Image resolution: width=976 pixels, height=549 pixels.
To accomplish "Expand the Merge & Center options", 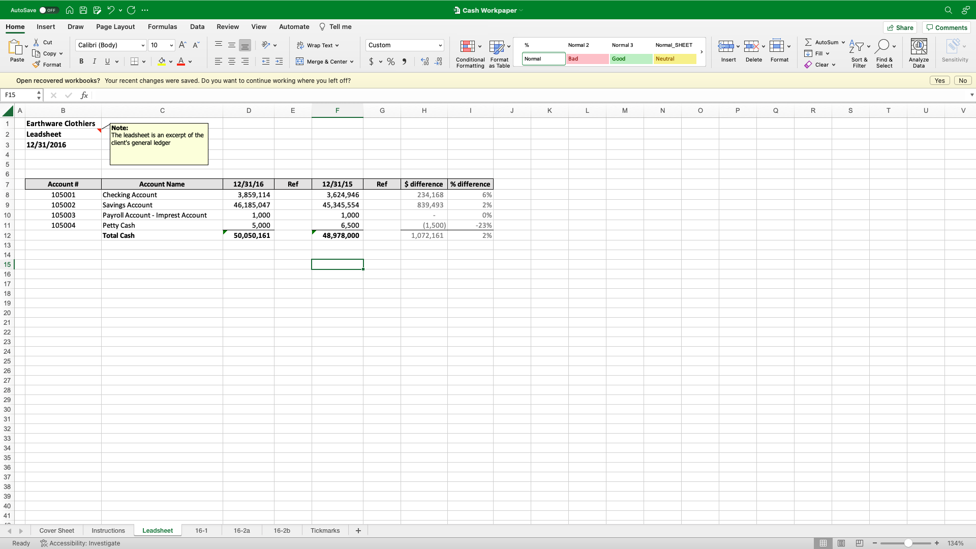I will coord(351,62).
